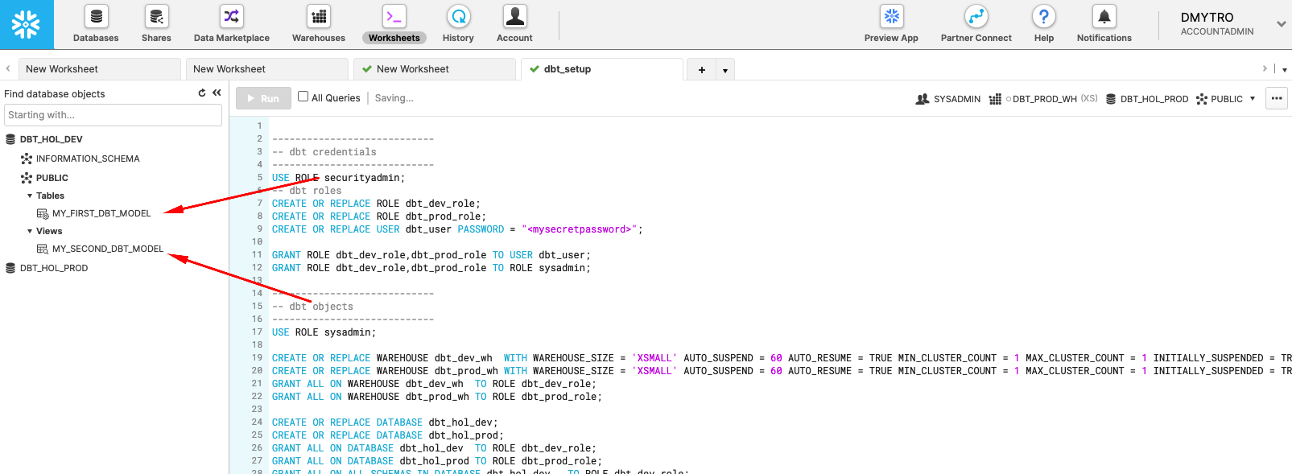Open the DMYTRO user account menu
The width and height of the screenshot is (1292, 474).
click(1281, 24)
